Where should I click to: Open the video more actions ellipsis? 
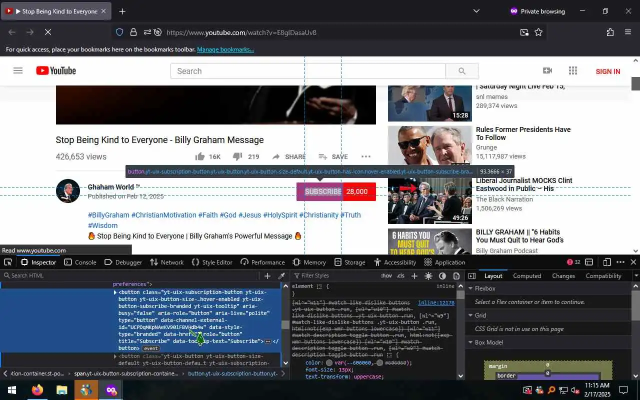(x=366, y=156)
